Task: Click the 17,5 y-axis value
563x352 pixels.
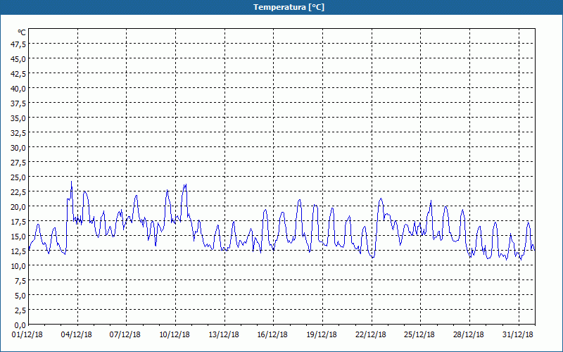Action: pyautogui.click(x=19, y=222)
